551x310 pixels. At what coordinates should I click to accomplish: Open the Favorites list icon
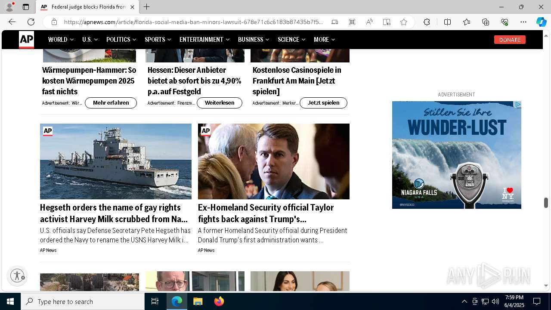[x=467, y=22]
